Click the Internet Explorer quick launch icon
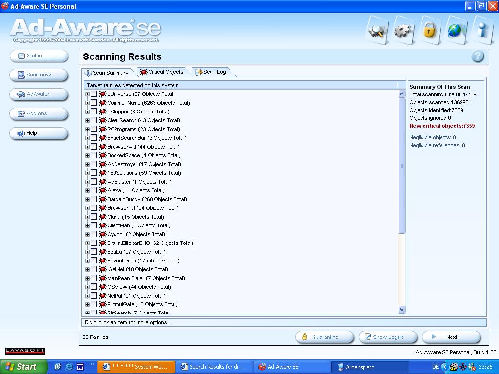 coord(69,367)
